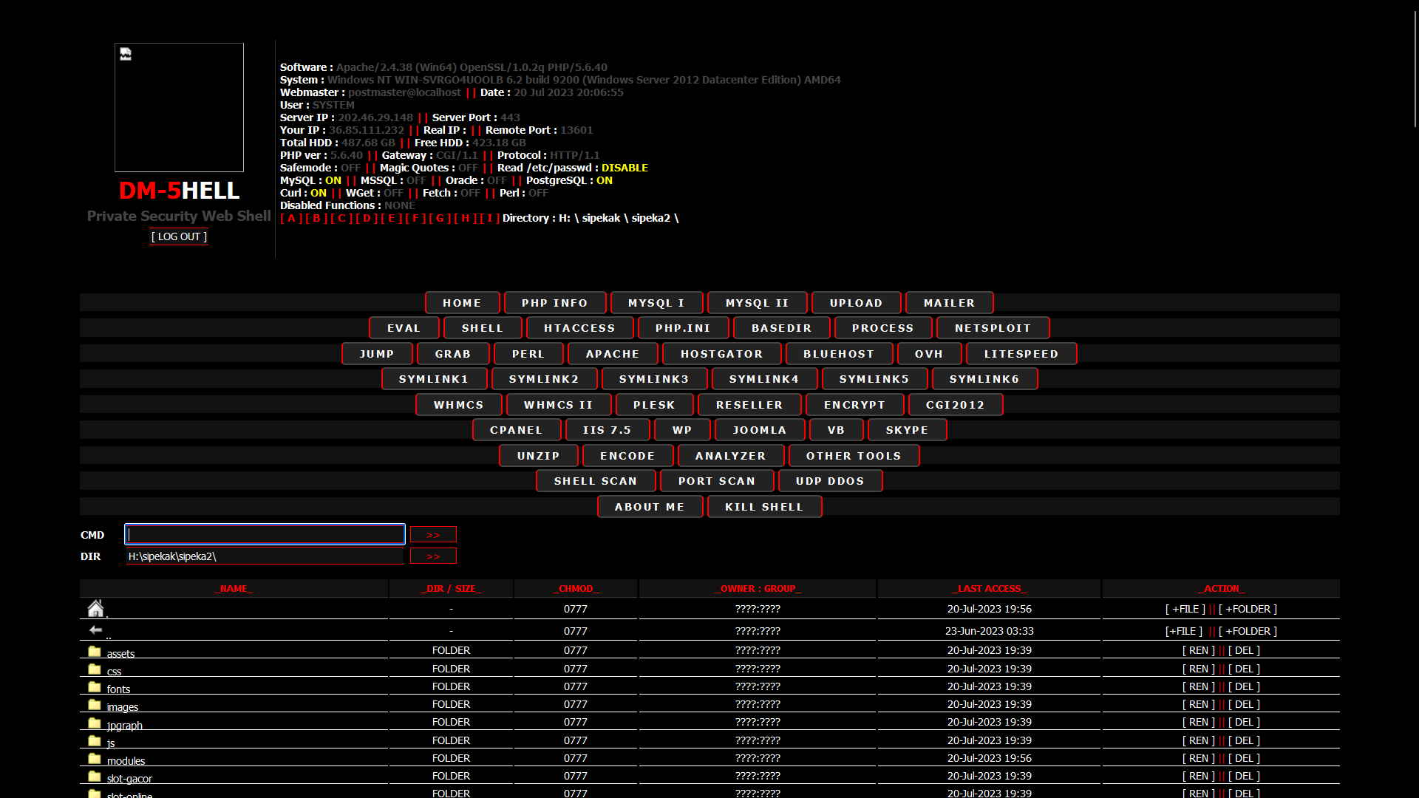The height and width of the screenshot is (798, 1419).
Task: Click the images folder icon
Action: click(95, 704)
